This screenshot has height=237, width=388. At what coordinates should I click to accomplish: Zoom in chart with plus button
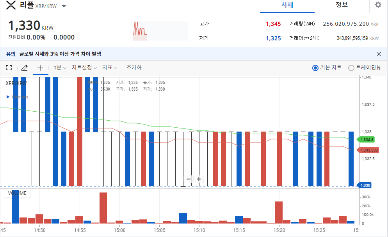(199, 179)
